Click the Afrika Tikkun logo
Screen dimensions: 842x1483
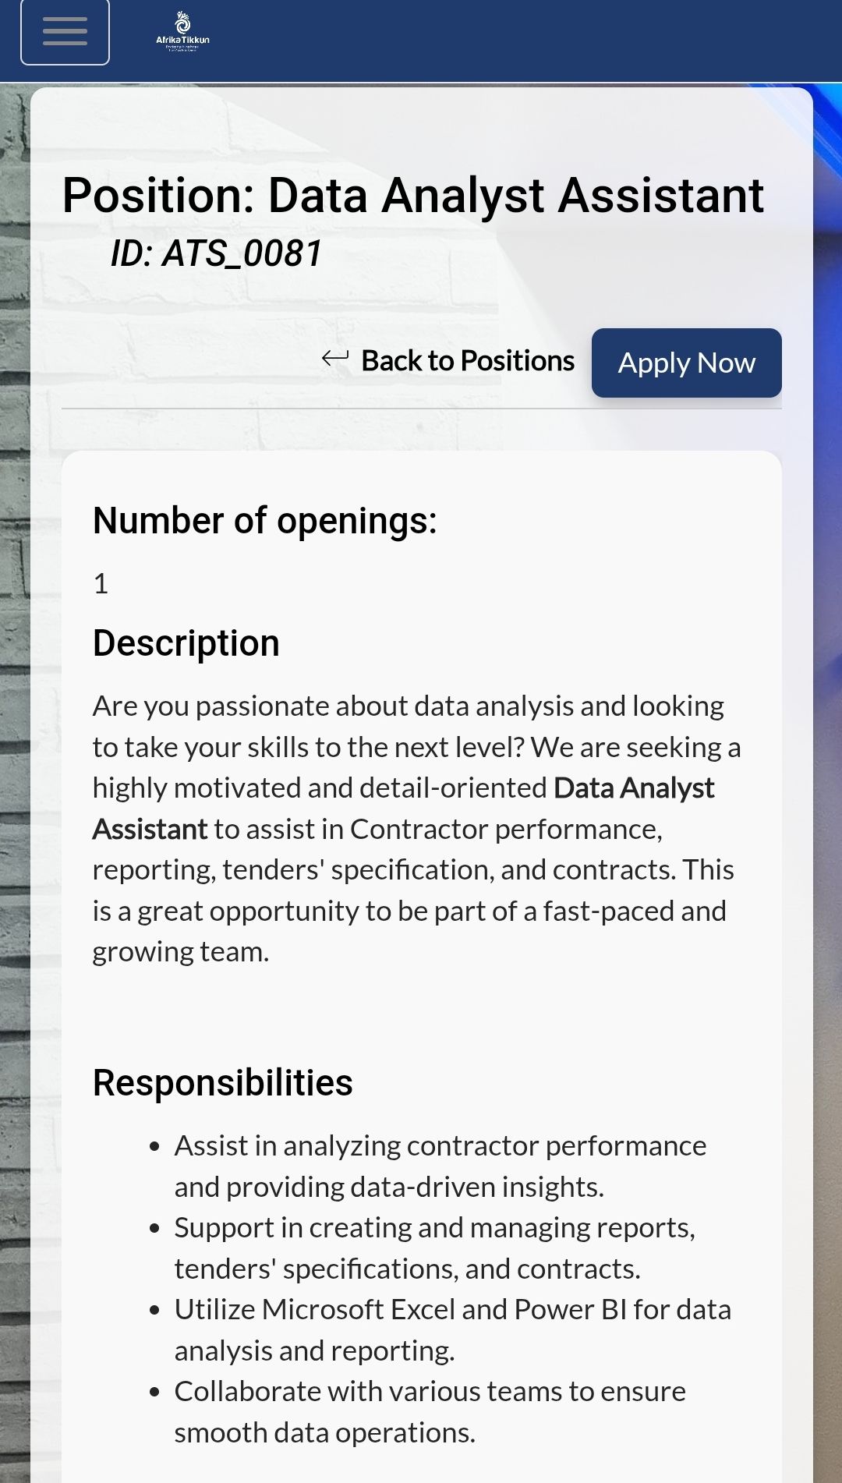point(182,32)
